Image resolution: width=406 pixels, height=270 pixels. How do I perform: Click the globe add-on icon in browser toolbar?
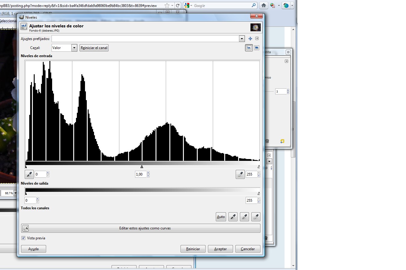point(286,5)
